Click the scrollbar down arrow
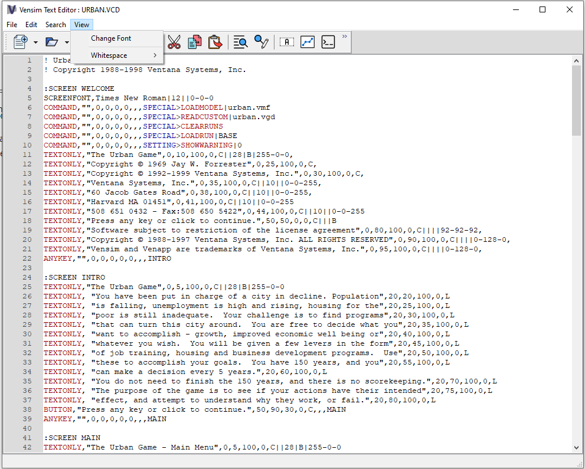This screenshot has width=585, height=469. pos(576,447)
